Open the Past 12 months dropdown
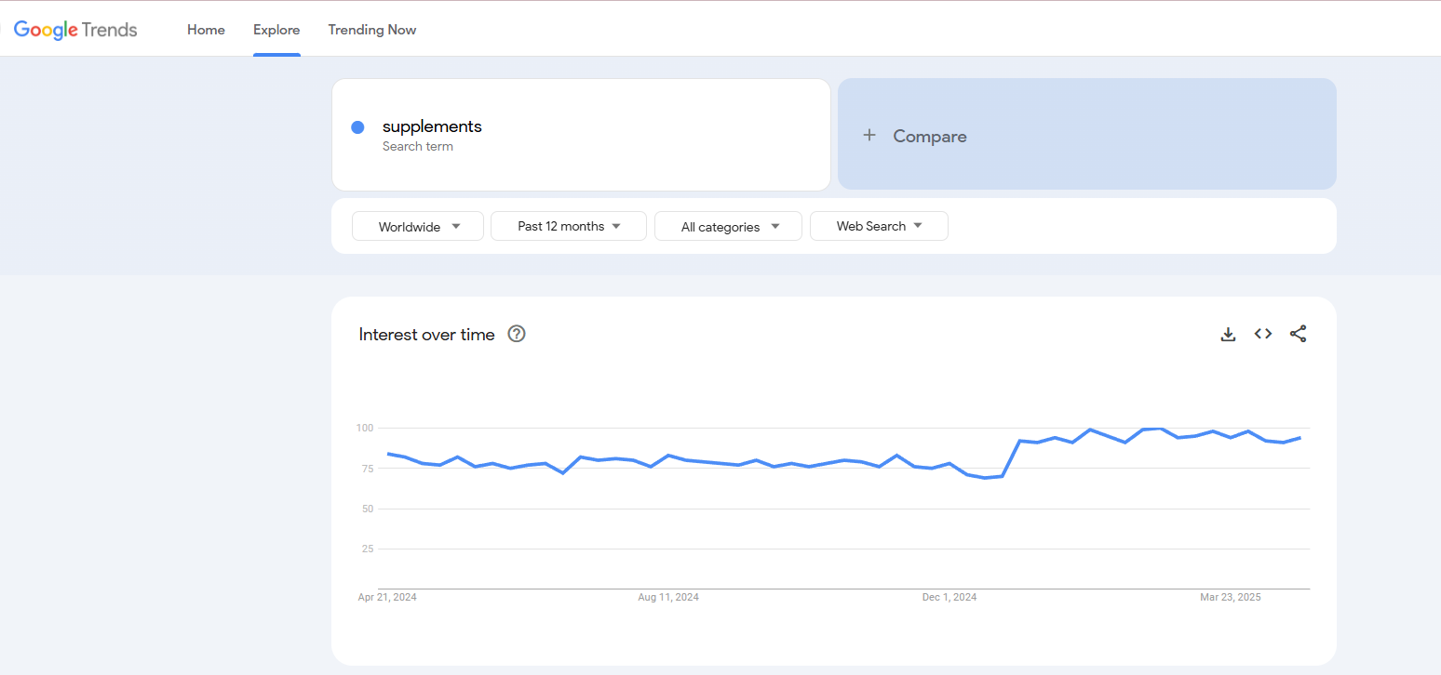 coord(569,226)
